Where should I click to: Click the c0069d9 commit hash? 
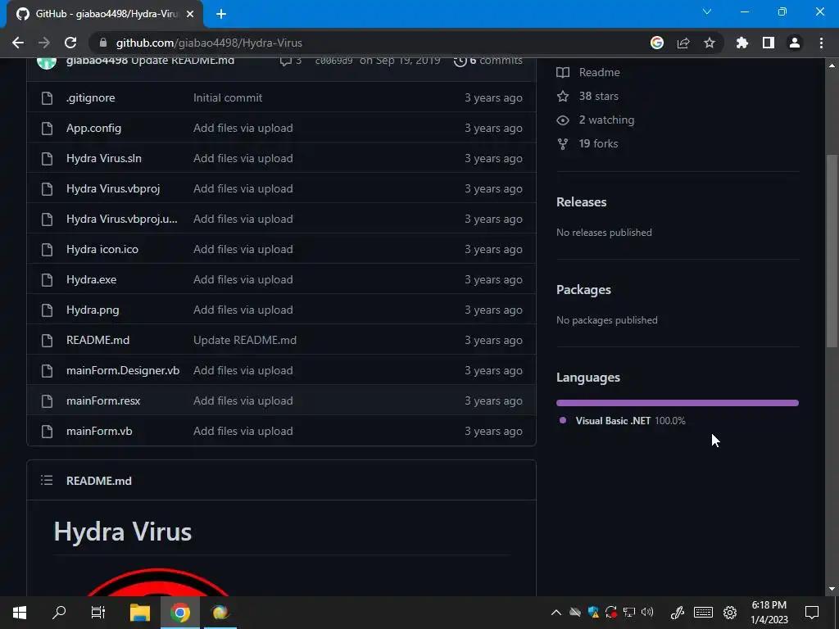(x=334, y=60)
